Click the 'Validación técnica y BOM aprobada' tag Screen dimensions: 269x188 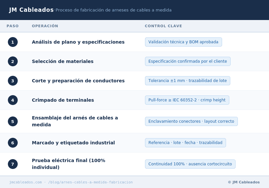pyautogui.click(x=183, y=42)
